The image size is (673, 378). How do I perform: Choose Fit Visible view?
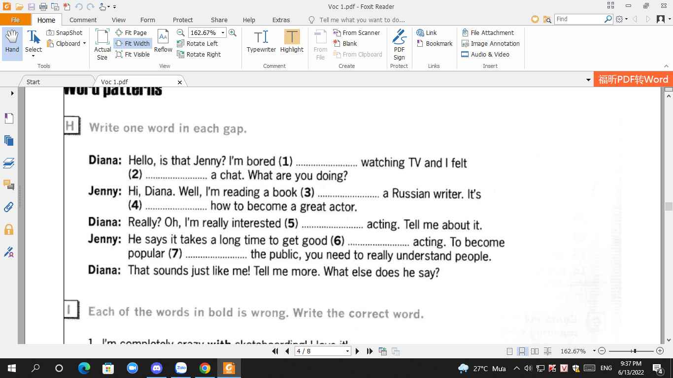tap(133, 54)
